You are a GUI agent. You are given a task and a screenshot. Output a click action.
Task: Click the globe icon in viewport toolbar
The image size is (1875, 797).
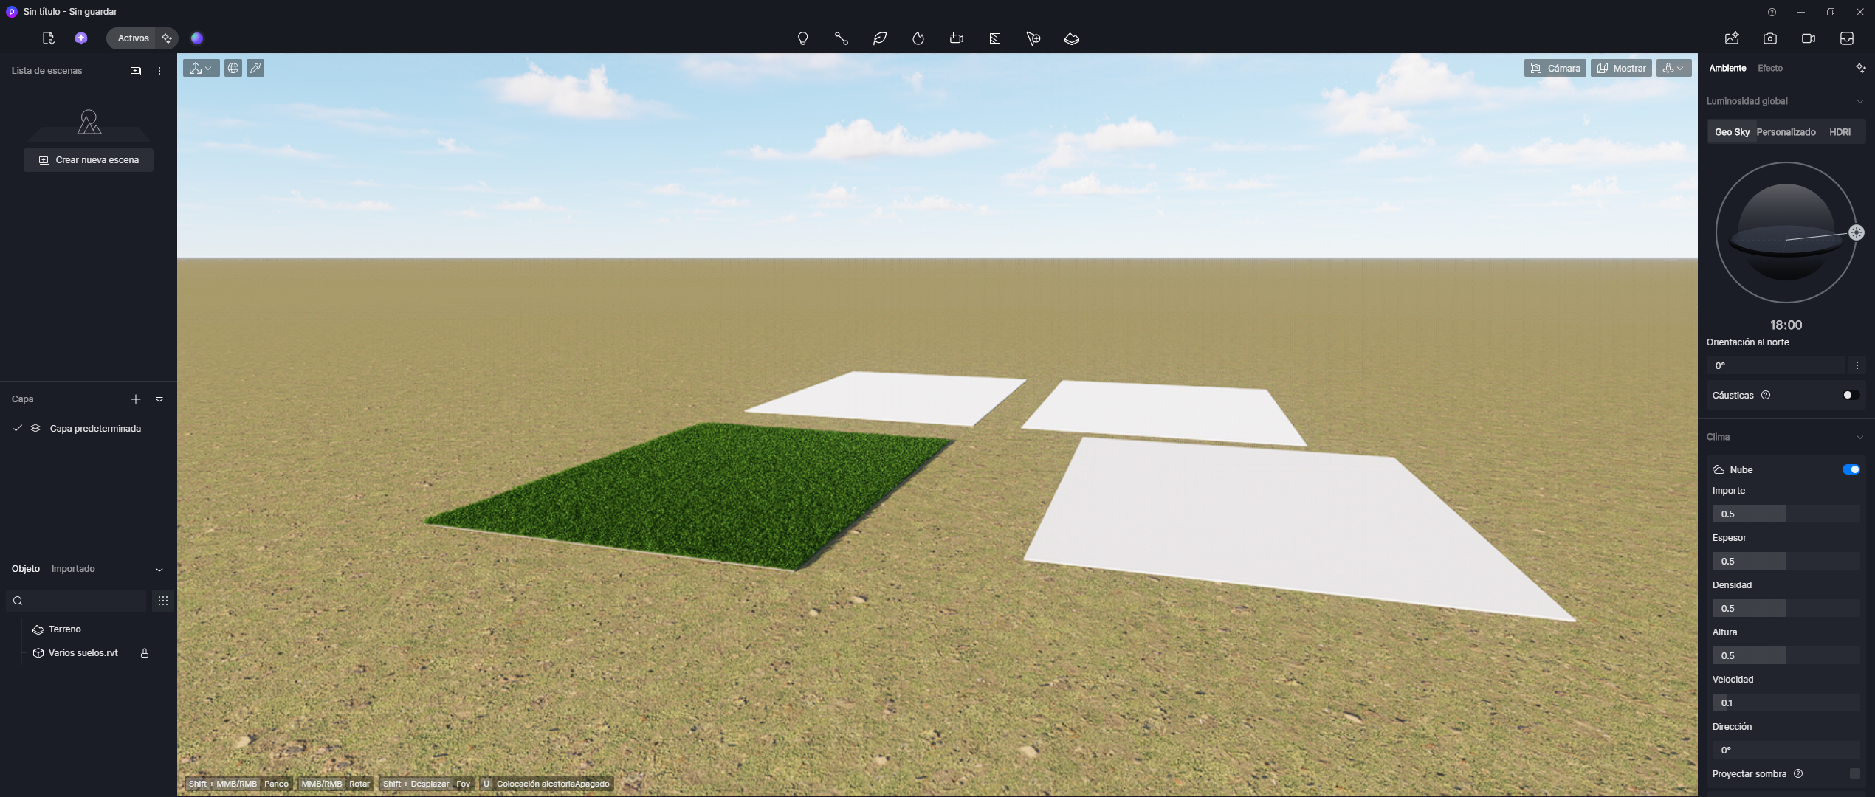(x=233, y=68)
